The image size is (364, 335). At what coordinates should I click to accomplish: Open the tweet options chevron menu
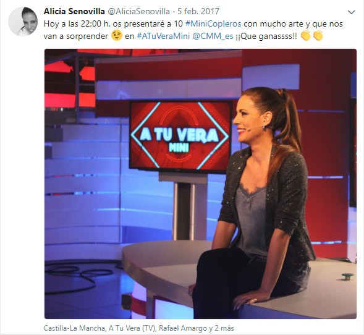pyautogui.click(x=352, y=12)
